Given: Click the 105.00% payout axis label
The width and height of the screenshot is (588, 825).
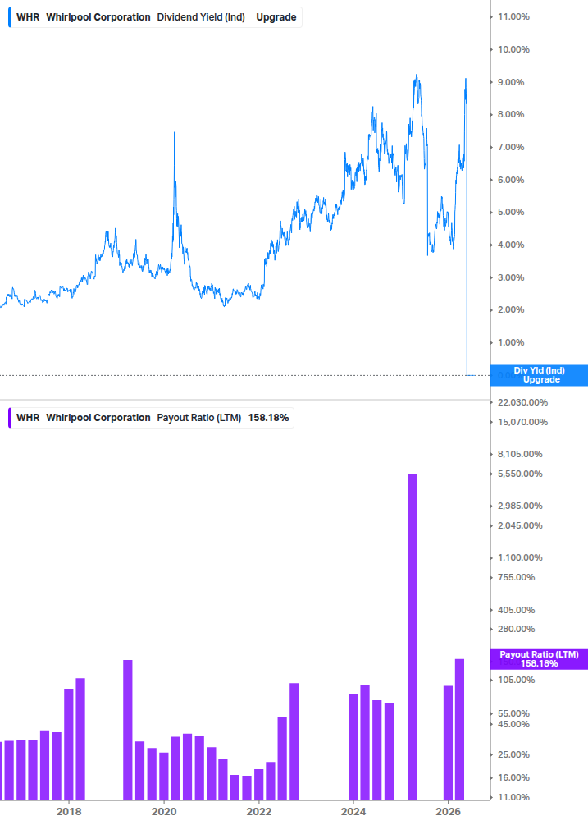Looking at the screenshot, I should pyautogui.click(x=516, y=680).
